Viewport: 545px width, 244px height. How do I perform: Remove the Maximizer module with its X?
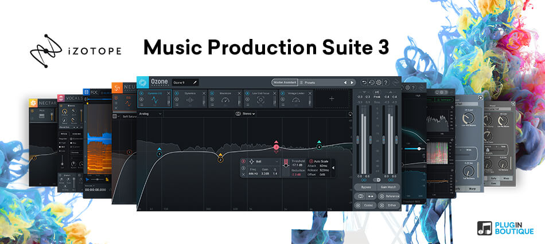[x=239, y=92]
